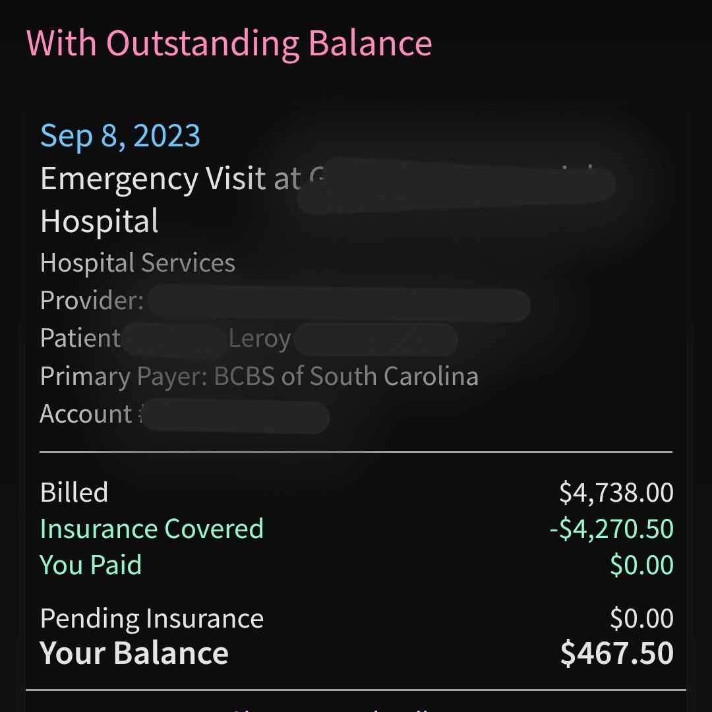Tap the word Hospital in visit title

pyautogui.click(x=99, y=221)
